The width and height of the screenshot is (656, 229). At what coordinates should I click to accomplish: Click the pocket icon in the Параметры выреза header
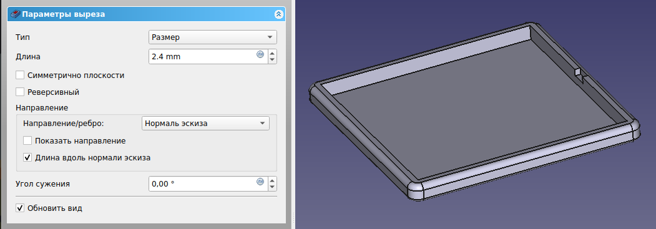[15, 14]
